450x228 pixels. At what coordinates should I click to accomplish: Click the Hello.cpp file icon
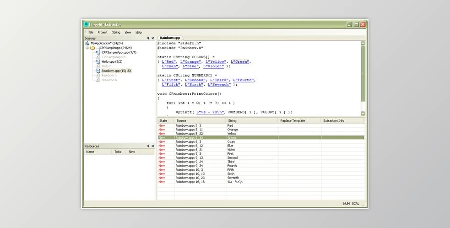tap(98, 61)
